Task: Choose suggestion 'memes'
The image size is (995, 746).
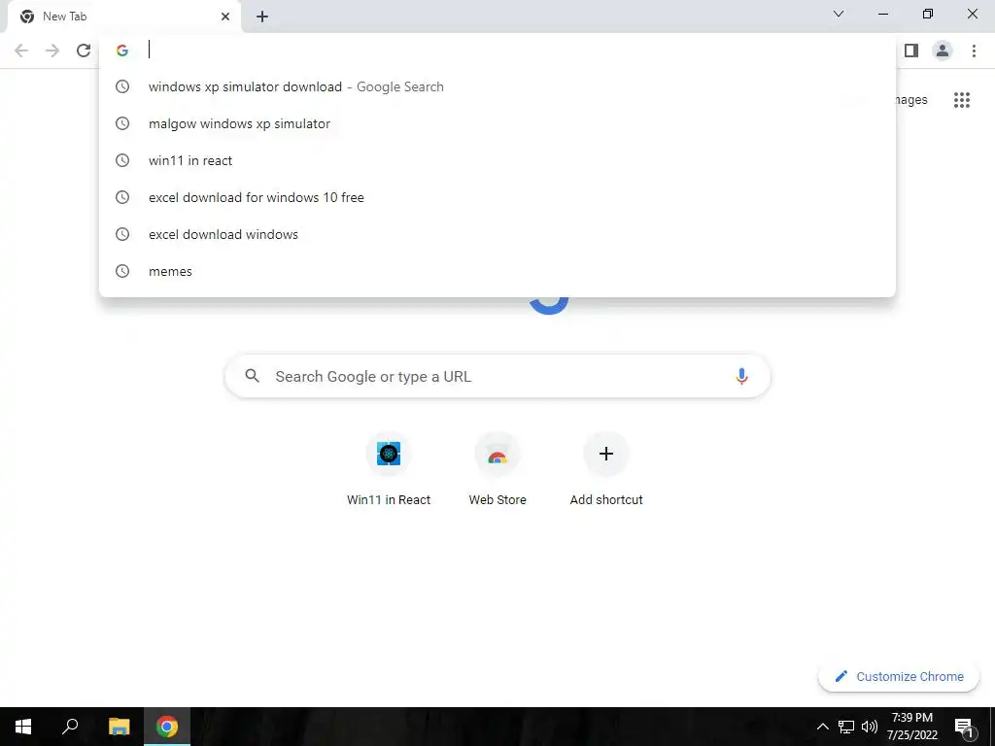Action: [497, 271]
